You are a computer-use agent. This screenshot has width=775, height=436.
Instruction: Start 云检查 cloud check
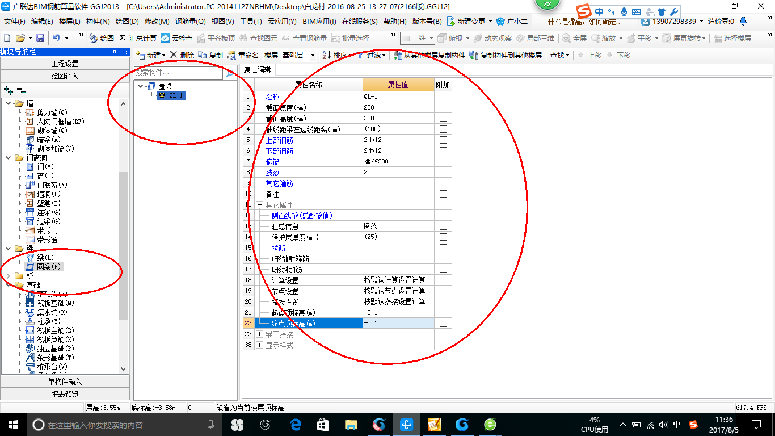coord(176,38)
